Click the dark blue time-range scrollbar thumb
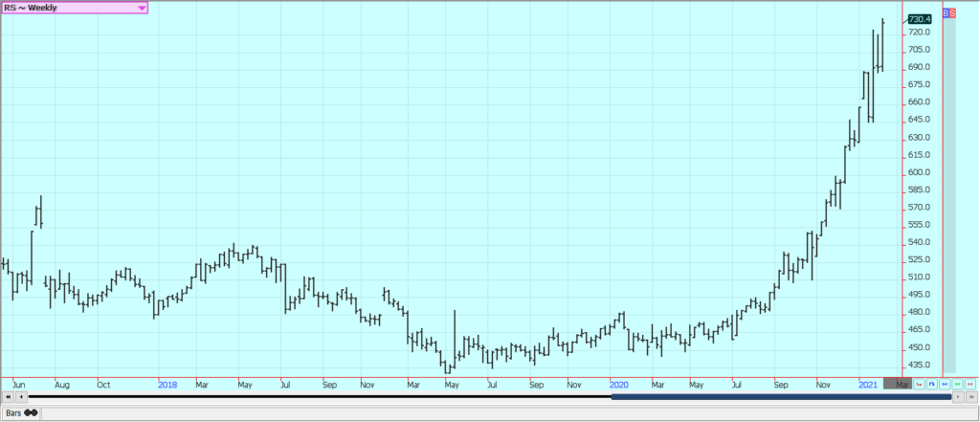The image size is (980, 422). 781,396
